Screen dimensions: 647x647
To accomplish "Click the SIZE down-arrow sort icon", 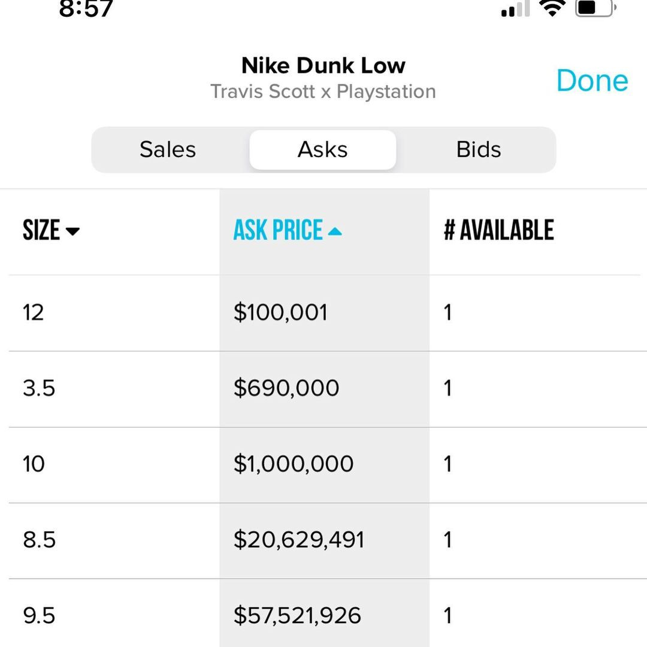I will pos(72,231).
